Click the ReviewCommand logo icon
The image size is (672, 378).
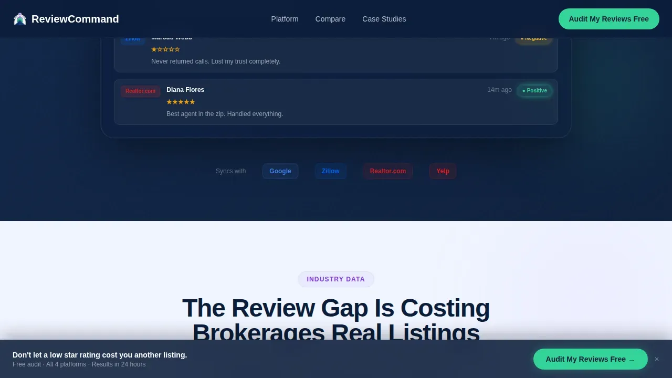coord(20,19)
